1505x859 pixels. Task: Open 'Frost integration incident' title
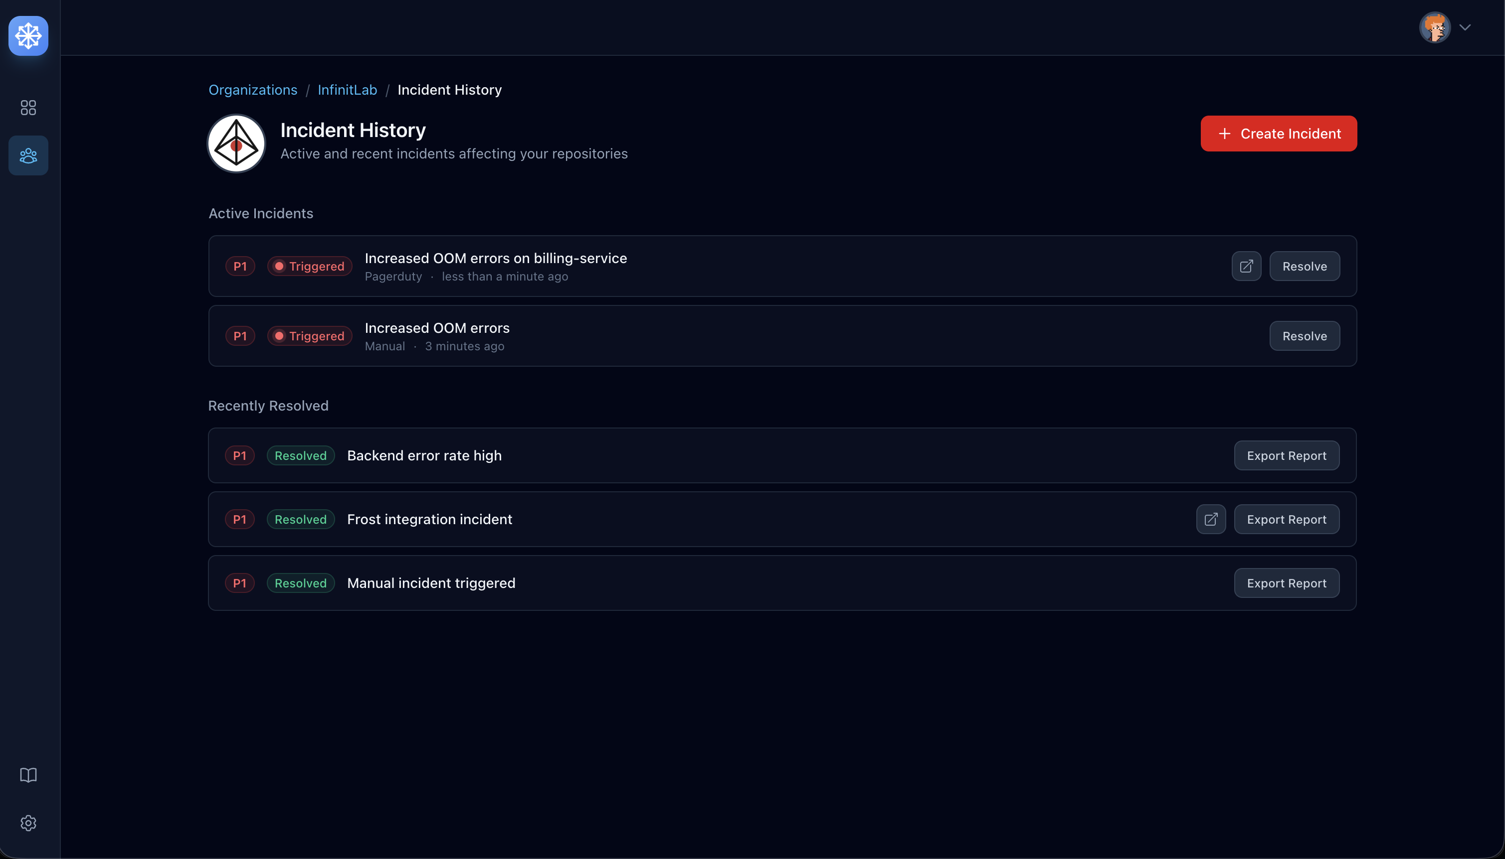[x=430, y=519]
